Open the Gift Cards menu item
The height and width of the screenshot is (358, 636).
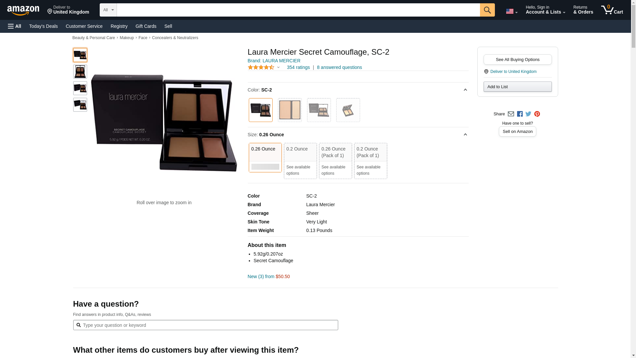tap(146, 26)
